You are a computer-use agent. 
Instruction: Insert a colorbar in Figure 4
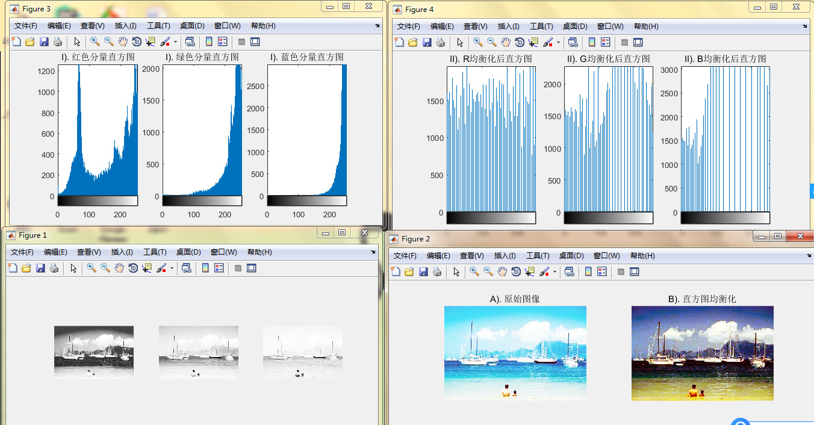[x=591, y=42]
